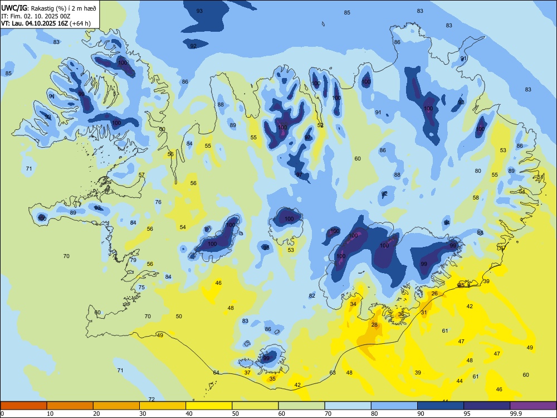Image resolution: width=557 pixels, height=418 pixels.
Task: Click the map value 52 in the north
Action: [x=320, y=125]
